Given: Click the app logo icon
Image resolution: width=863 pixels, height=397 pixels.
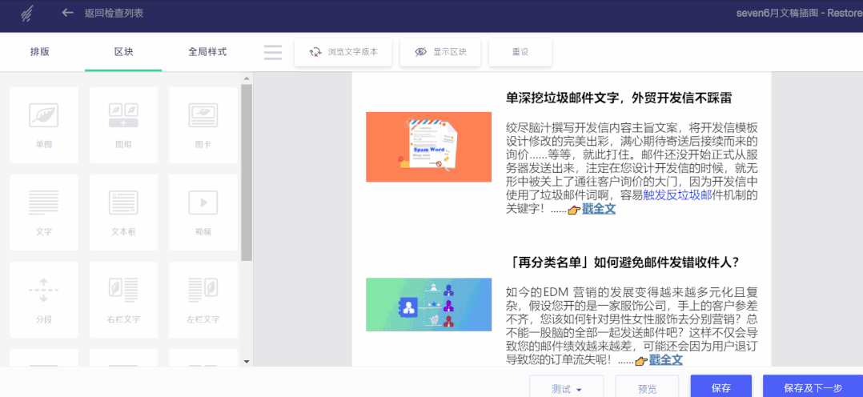Looking at the screenshot, I should tap(26, 14).
